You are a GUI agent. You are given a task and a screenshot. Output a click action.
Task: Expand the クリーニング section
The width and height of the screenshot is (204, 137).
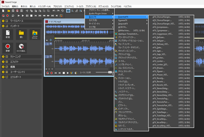click(x=3, y=57)
